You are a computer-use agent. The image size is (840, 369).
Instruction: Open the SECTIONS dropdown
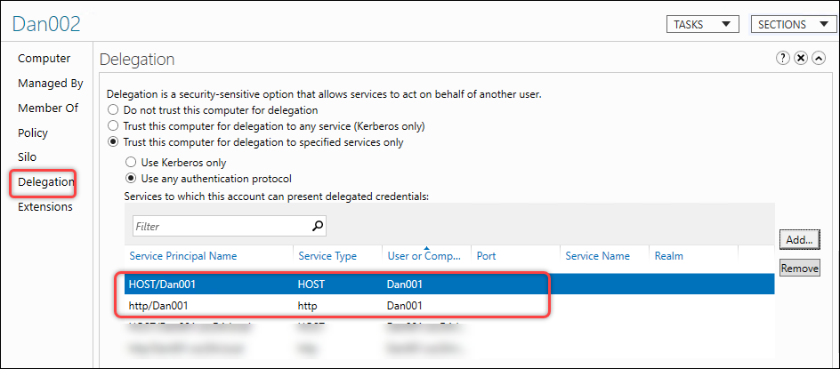point(789,24)
